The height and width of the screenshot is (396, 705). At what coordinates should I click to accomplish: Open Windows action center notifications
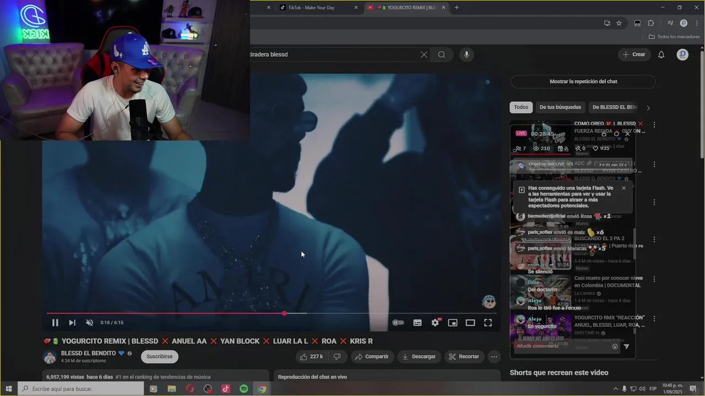693,389
